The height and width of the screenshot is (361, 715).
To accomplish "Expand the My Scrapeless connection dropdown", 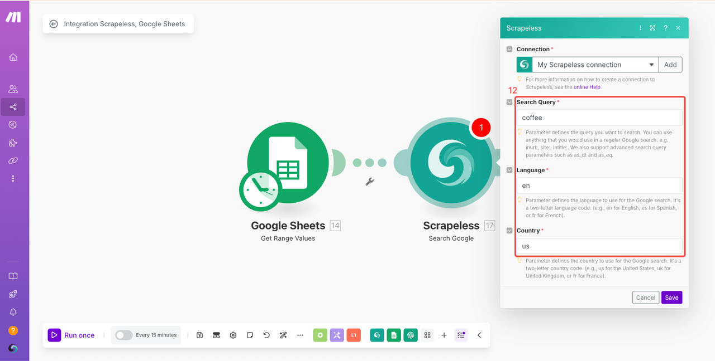I will (x=651, y=65).
